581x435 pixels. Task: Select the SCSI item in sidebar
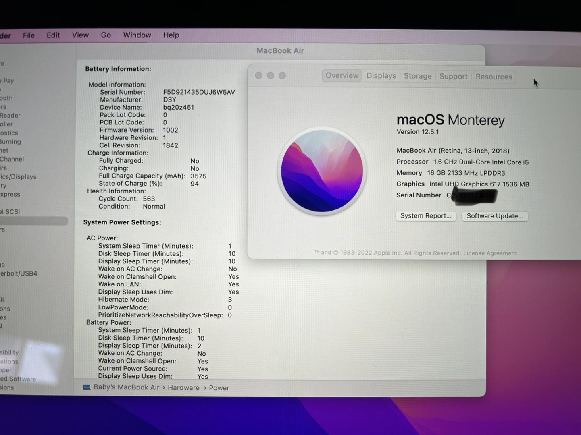click(x=10, y=212)
